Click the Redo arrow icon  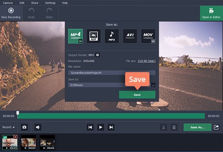pos(49,11)
